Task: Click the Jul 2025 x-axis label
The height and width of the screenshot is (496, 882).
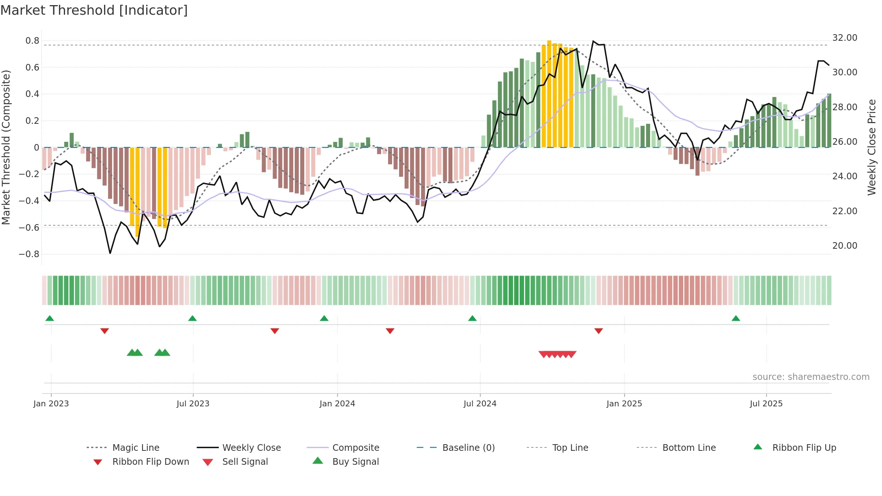Action: [766, 403]
